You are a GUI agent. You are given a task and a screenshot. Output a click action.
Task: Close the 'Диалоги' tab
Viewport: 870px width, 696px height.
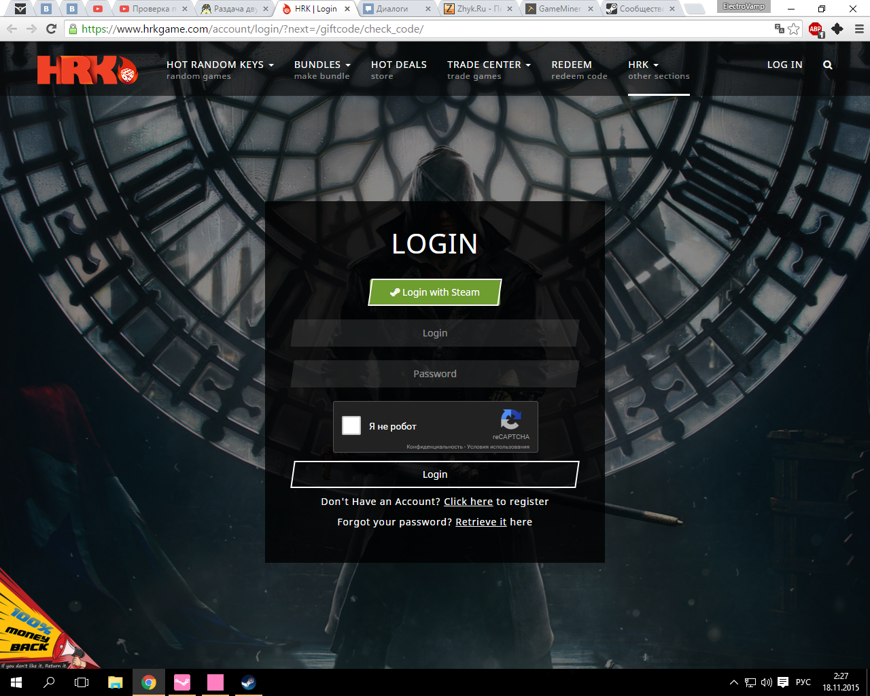(428, 9)
